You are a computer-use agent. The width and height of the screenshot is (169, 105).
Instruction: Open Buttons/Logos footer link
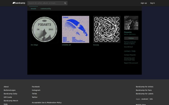coord(10,90)
